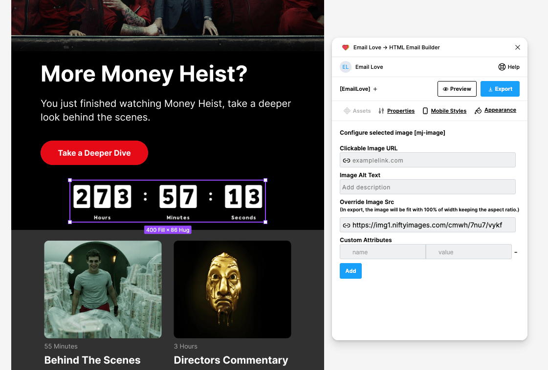Switch to the Assets tab
Viewport: 548px width, 370px height.
click(x=357, y=111)
